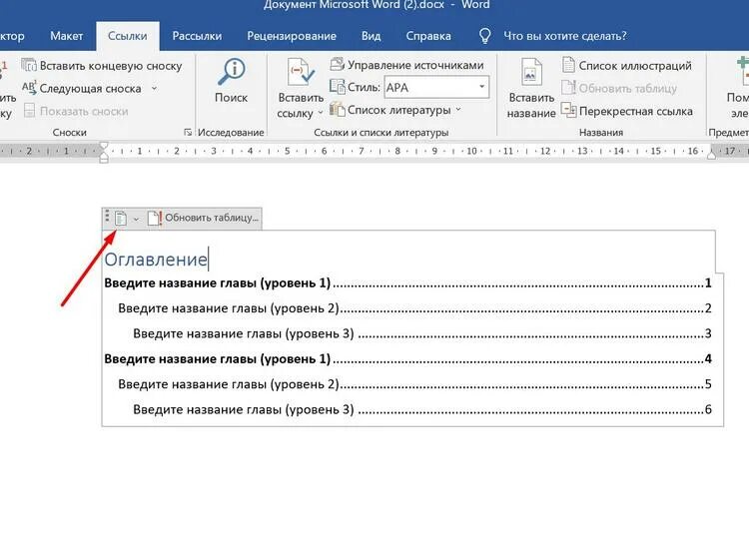Click the Оглавление heading text

pos(156,260)
